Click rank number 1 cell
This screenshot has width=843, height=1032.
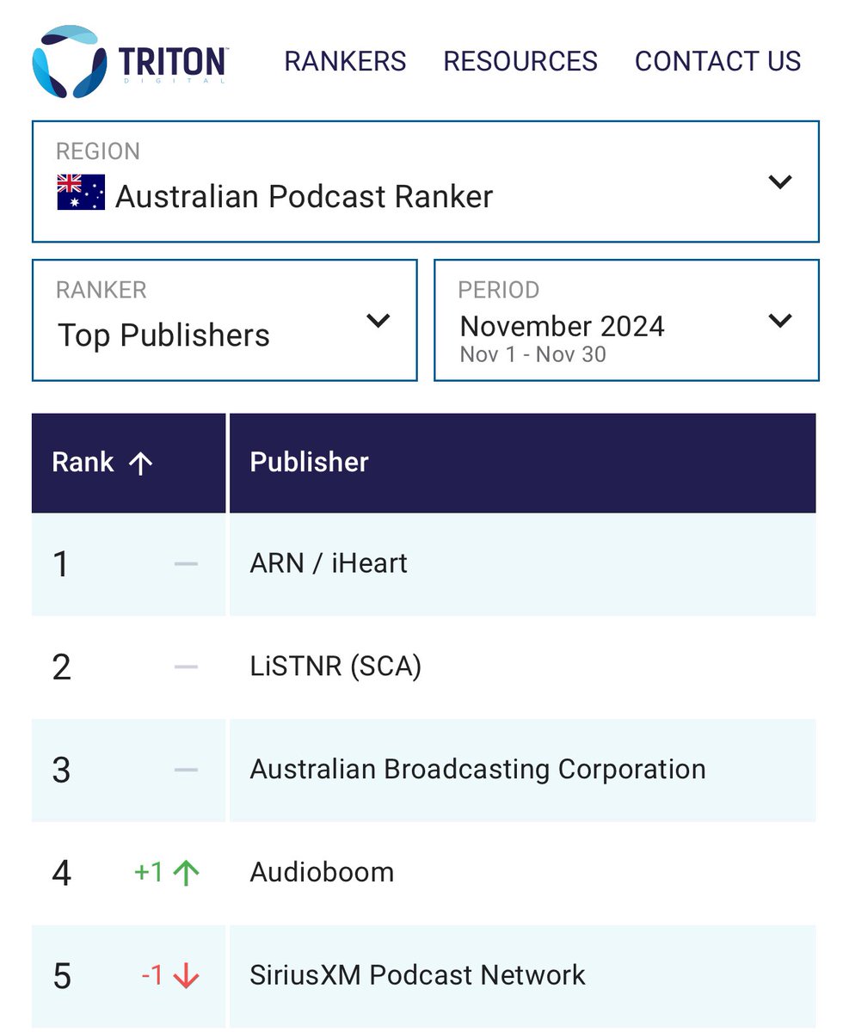click(129, 564)
